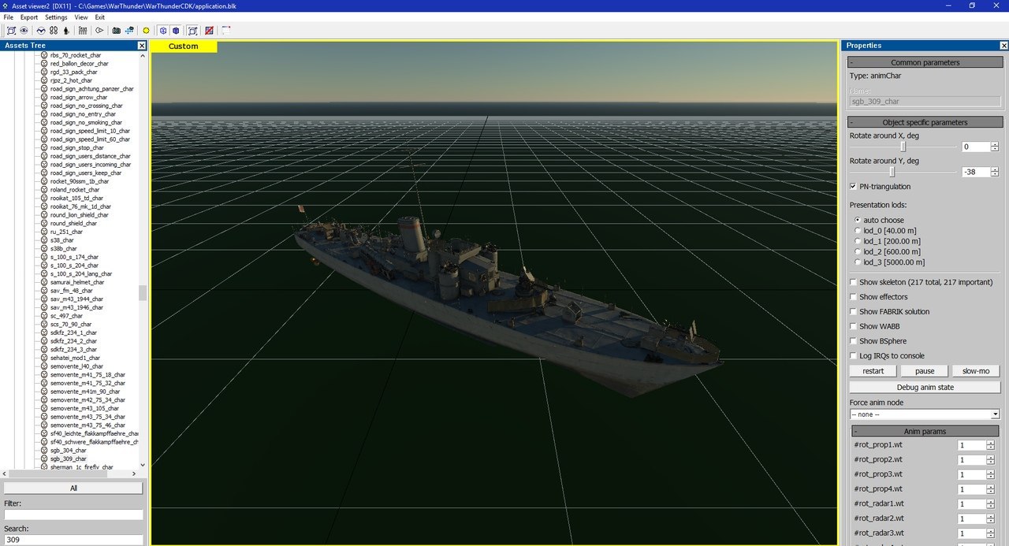
Task: Click the smiley icon beside s38_char
Action: [x=44, y=240]
